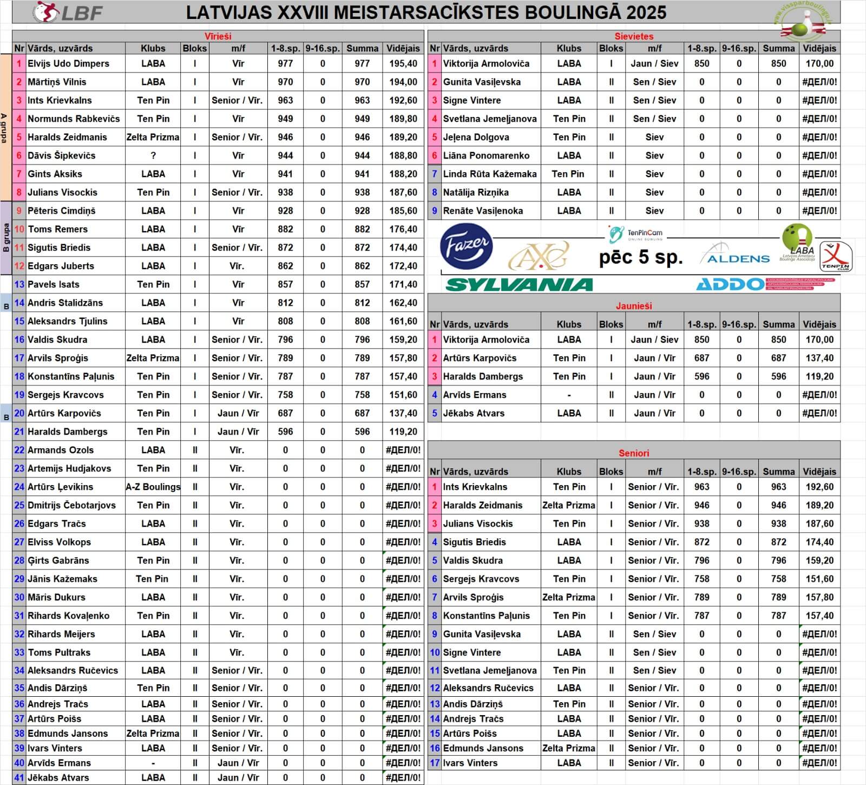Select cell Mārtiņš Vilnis

coord(76,82)
